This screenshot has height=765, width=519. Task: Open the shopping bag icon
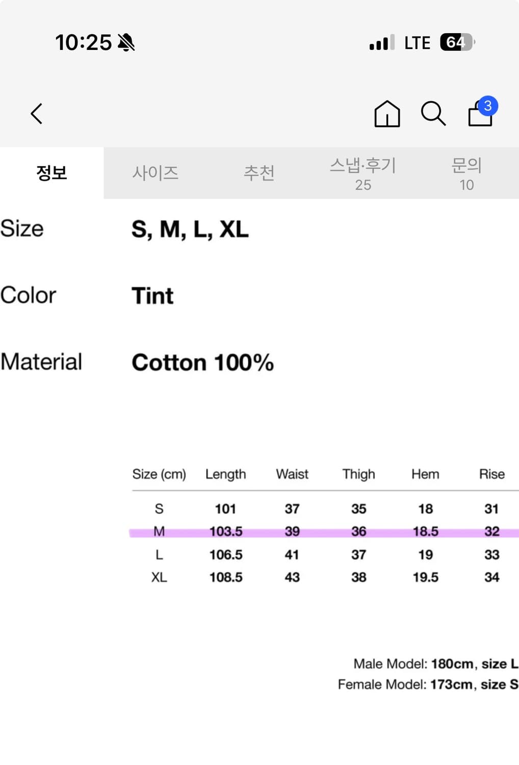478,116
